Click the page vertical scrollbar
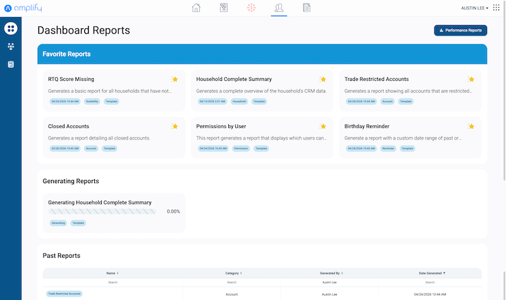Viewport: 506px width, 300px height. point(504,90)
